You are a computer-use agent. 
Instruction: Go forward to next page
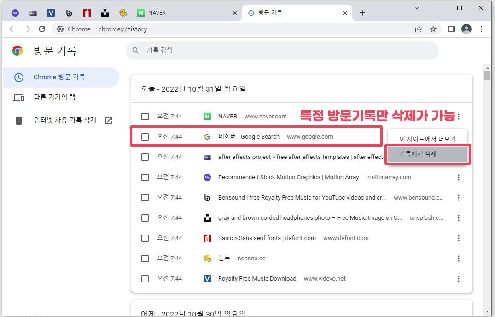(x=27, y=29)
